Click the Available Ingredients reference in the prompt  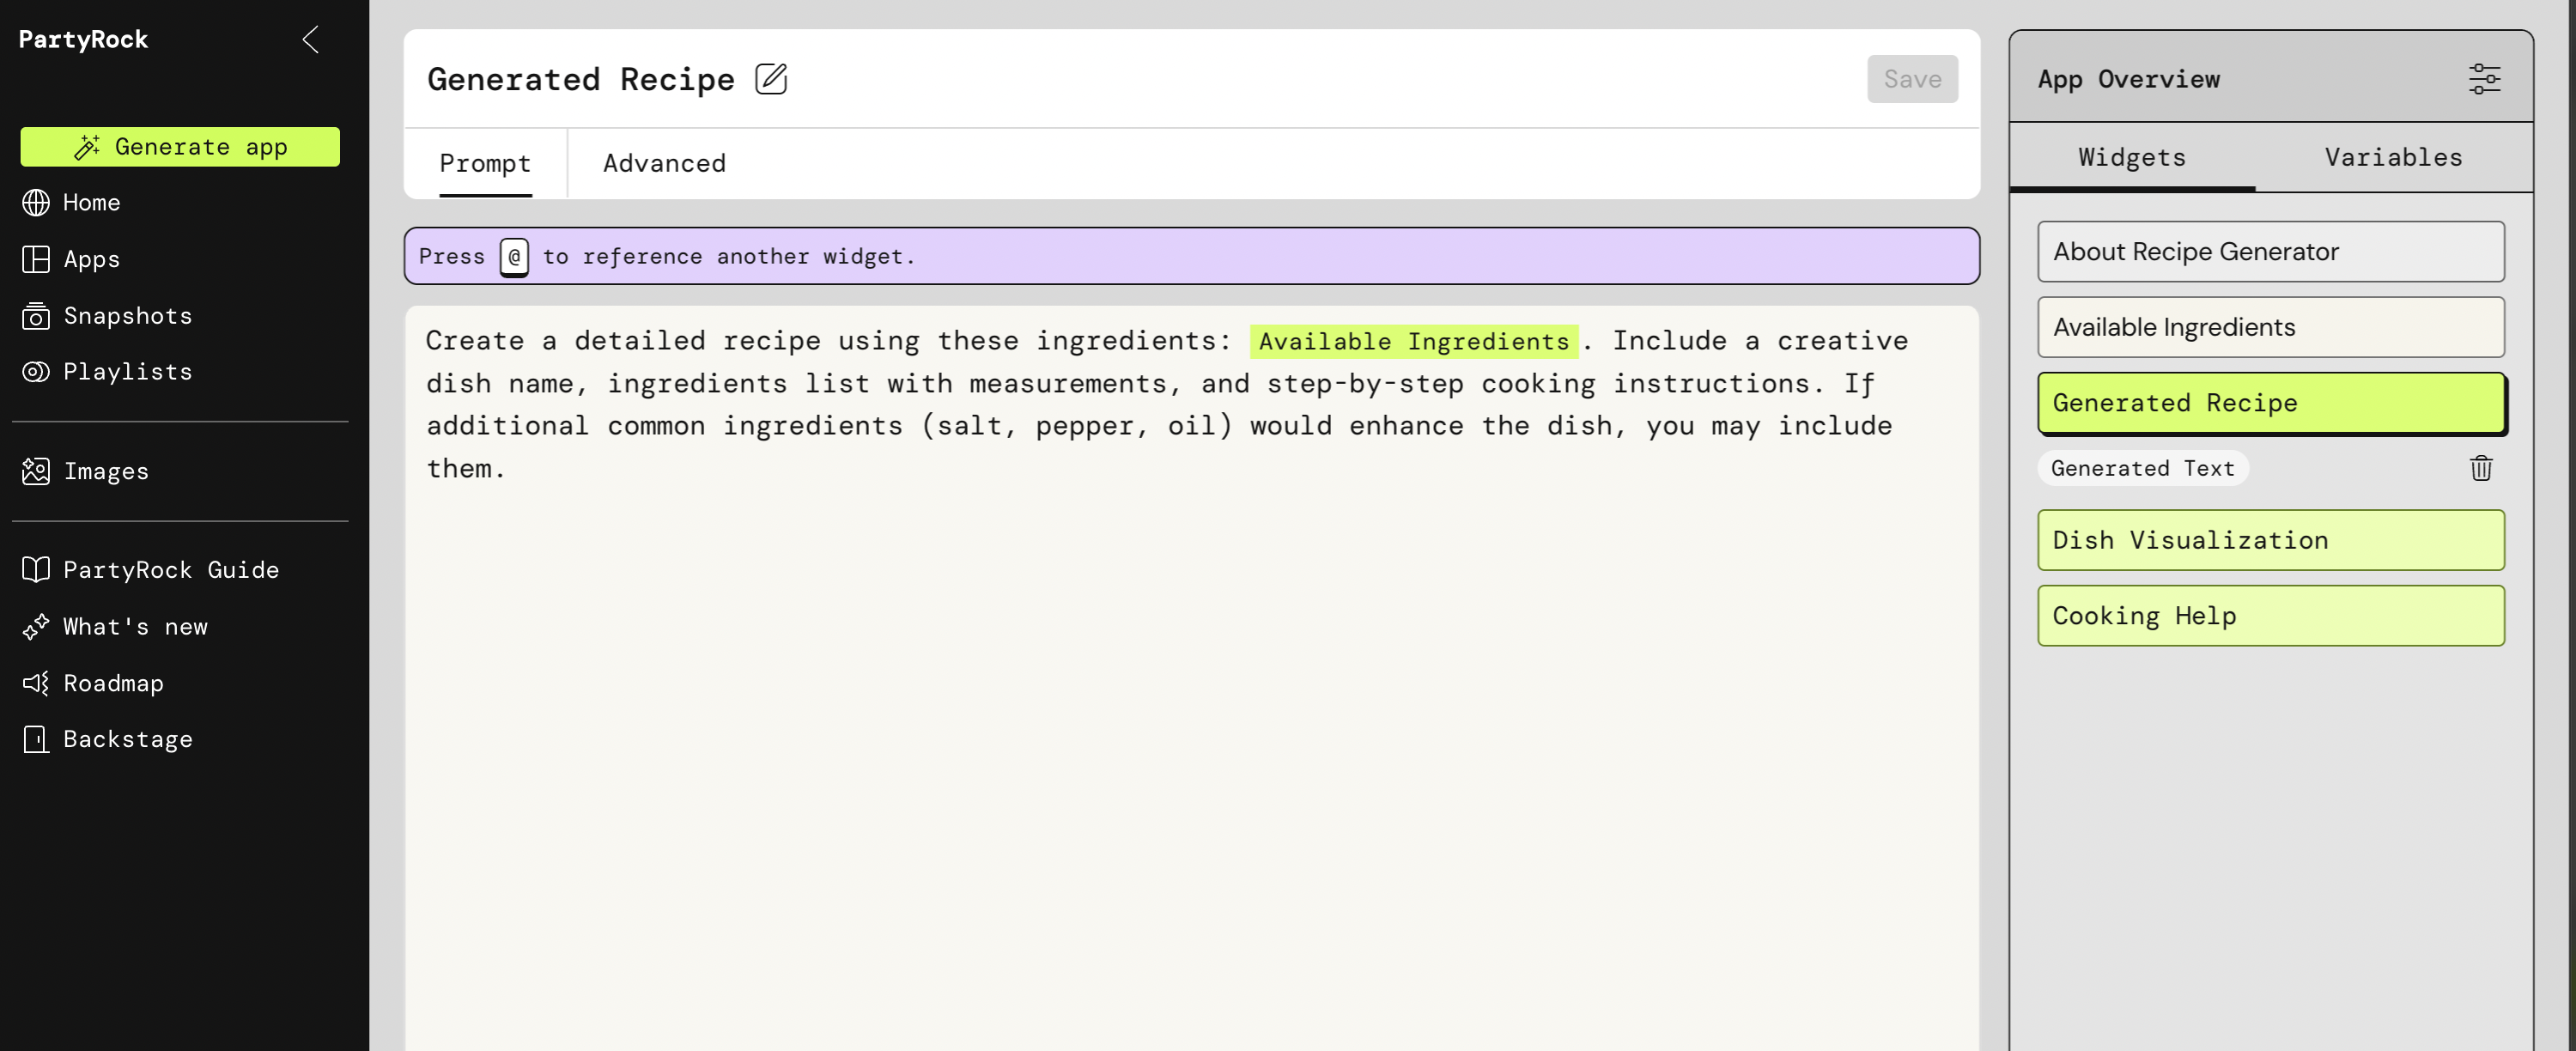(1413, 341)
